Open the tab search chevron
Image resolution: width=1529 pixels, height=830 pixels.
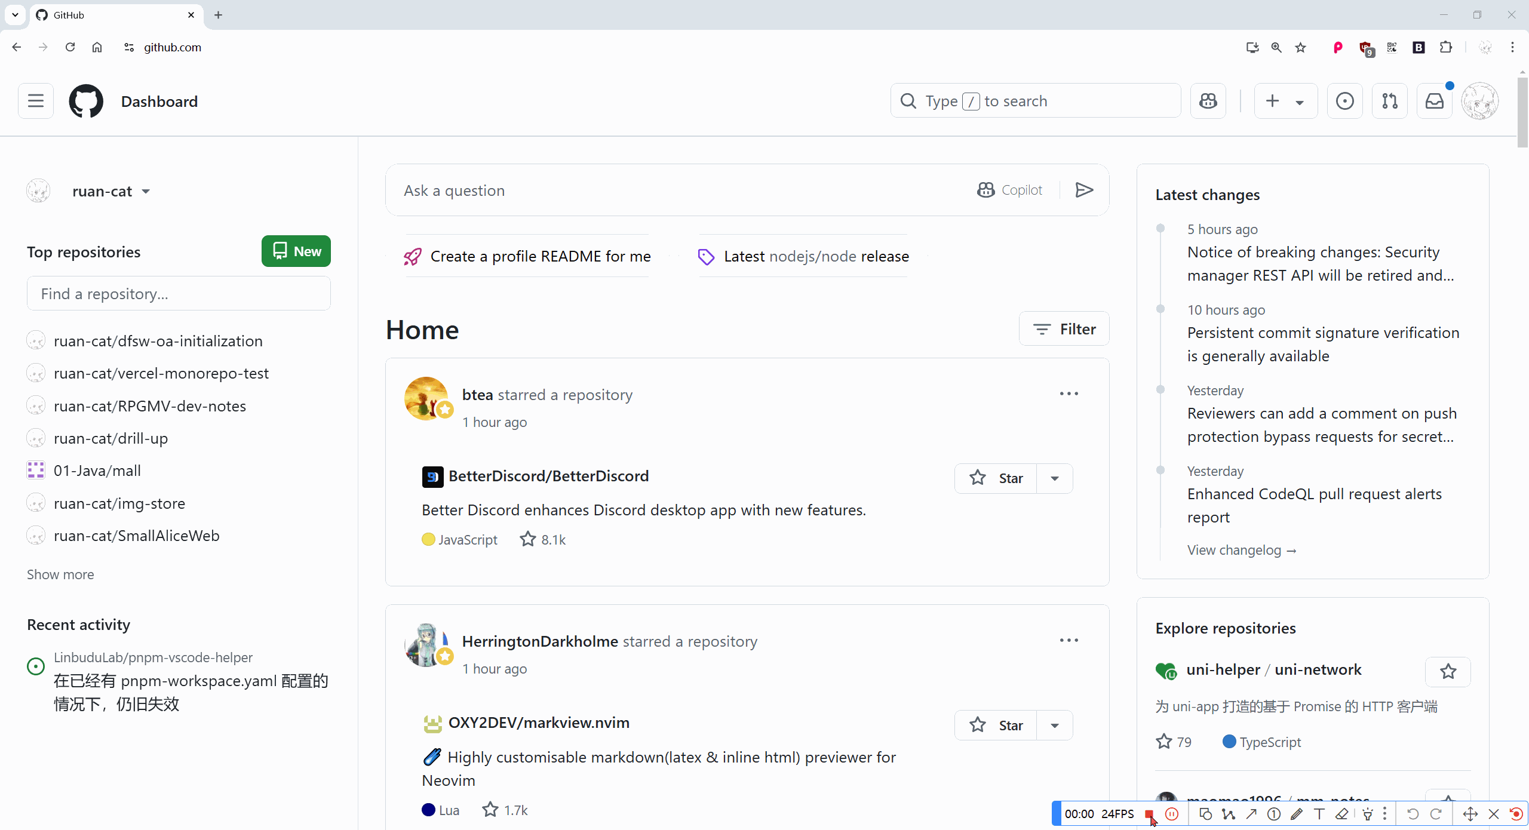(x=15, y=15)
